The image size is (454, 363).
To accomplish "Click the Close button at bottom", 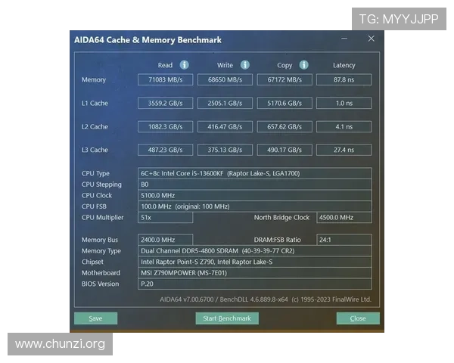I will click(358, 318).
